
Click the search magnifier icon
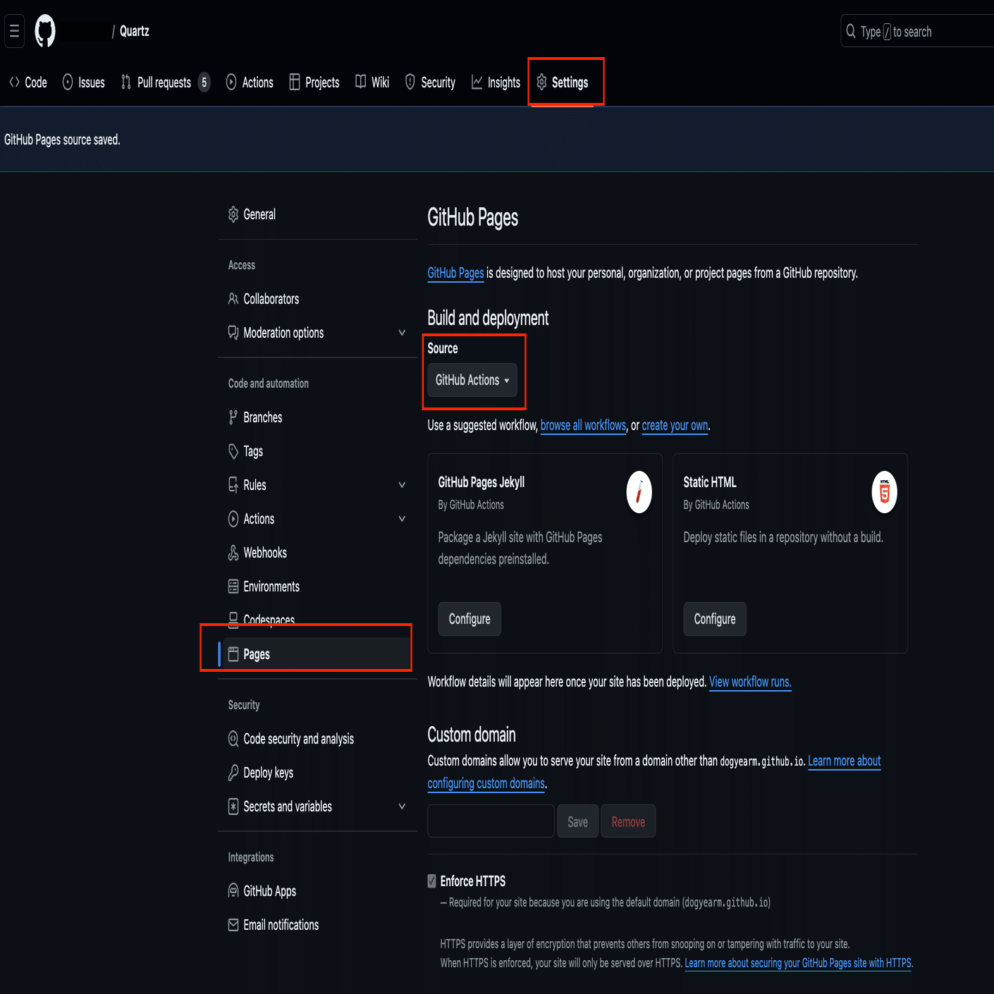point(851,32)
